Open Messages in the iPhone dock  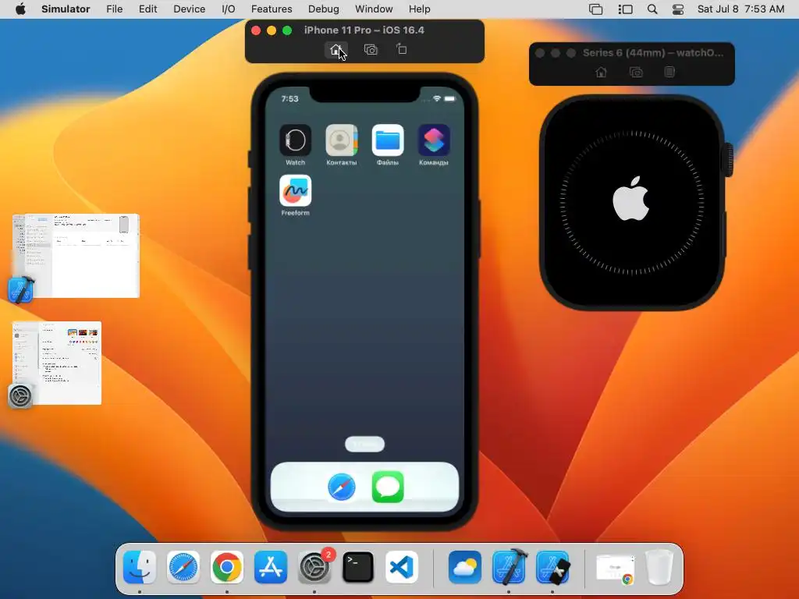coord(388,487)
